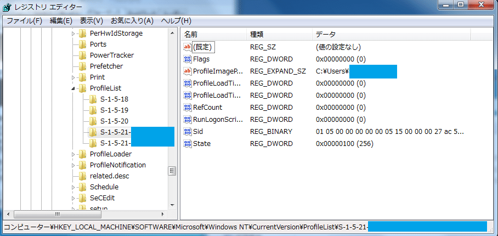The width and height of the screenshot is (498, 236).
Task: Click the REG_BINARY type cell
Action: click(x=271, y=132)
